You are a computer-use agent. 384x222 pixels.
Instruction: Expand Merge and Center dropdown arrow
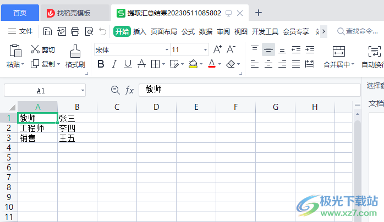tap(353, 64)
